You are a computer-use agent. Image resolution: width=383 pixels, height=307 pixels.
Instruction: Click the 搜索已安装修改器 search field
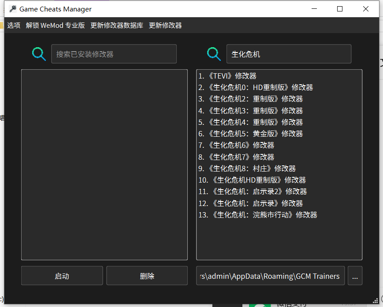114,53
